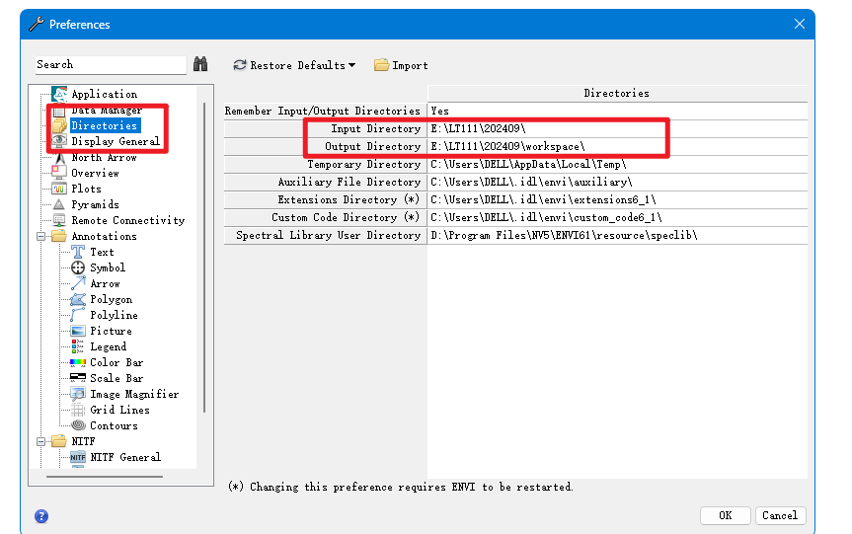Screen dimensions: 852x534
Task: Click the Import button label
Action: 411,66
